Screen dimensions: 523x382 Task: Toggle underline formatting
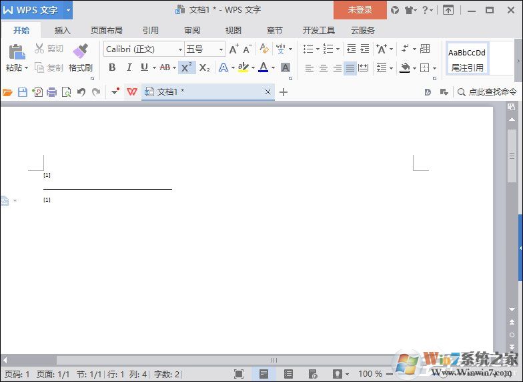pyautogui.click(x=144, y=67)
